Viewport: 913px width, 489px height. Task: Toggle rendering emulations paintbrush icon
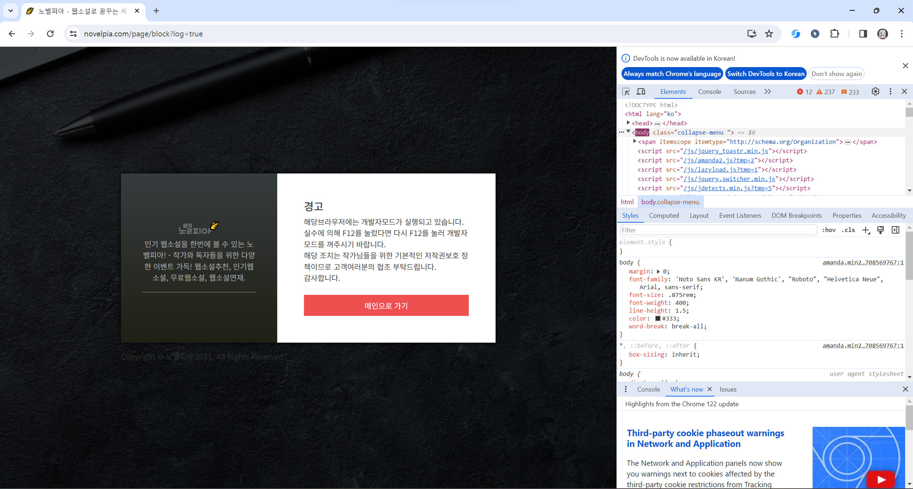coord(881,230)
